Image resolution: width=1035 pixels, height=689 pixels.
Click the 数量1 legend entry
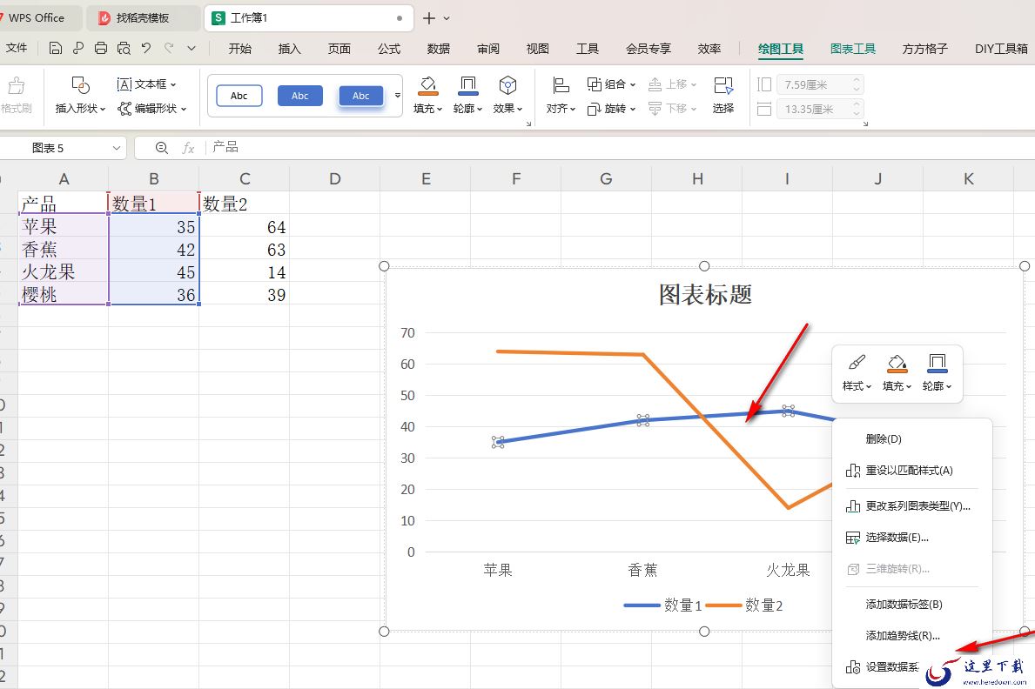662,605
